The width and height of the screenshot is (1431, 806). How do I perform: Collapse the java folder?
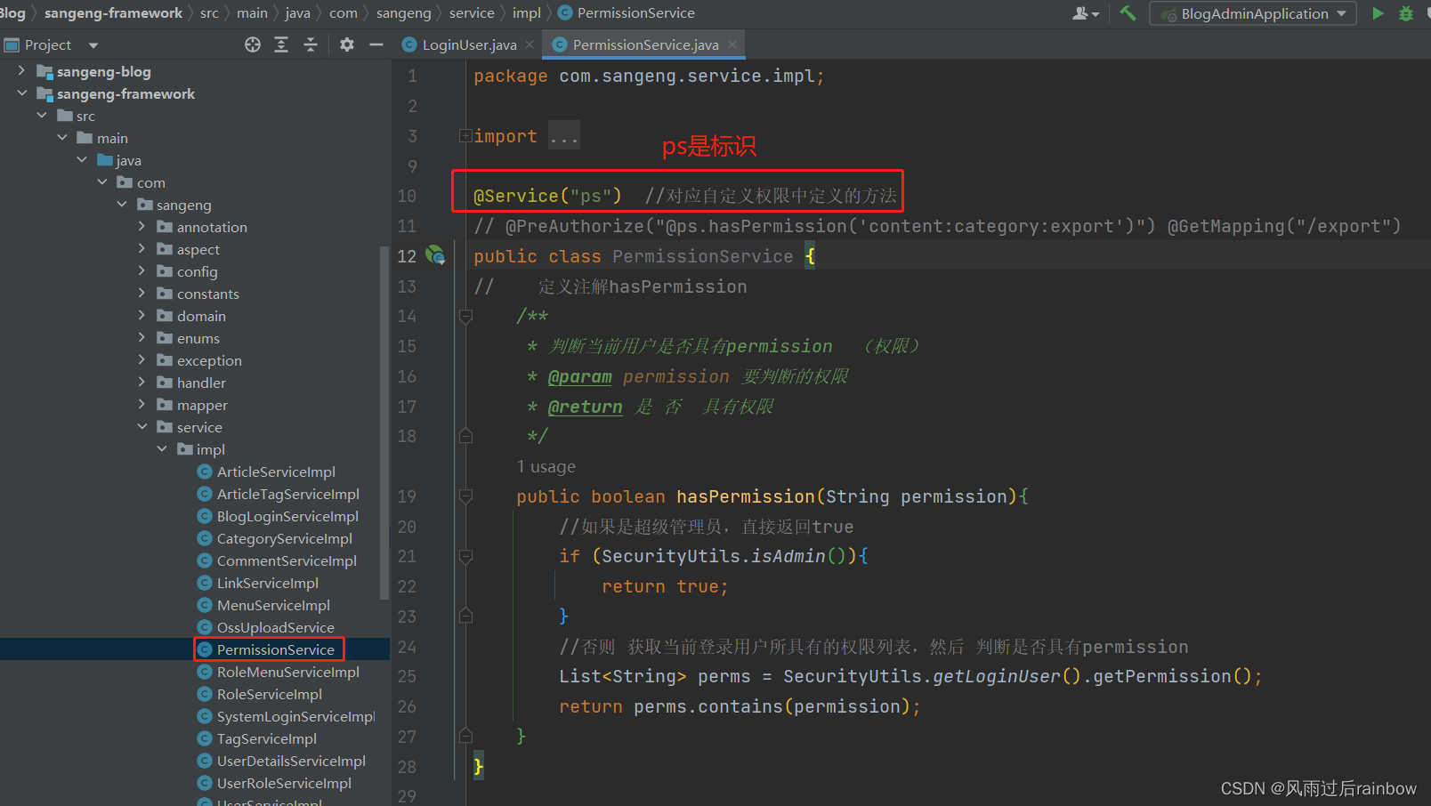[82, 160]
